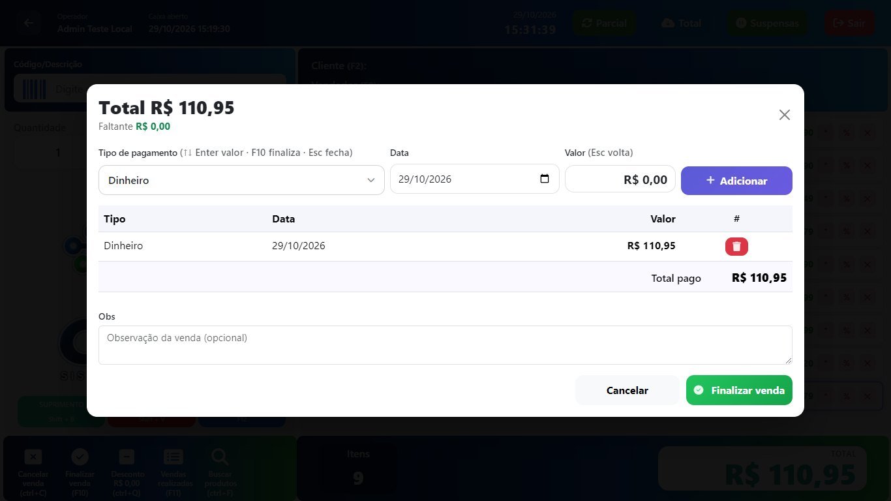The height and width of the screenshot is (501, 891).
Task: Click the Faltante R$ 0,00 text
Action: pyautogui.click(x=134, y=127)
